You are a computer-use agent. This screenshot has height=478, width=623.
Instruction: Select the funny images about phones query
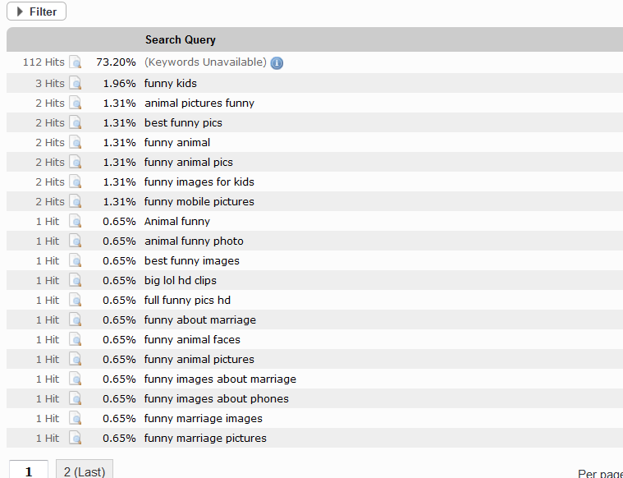point(217,398)
